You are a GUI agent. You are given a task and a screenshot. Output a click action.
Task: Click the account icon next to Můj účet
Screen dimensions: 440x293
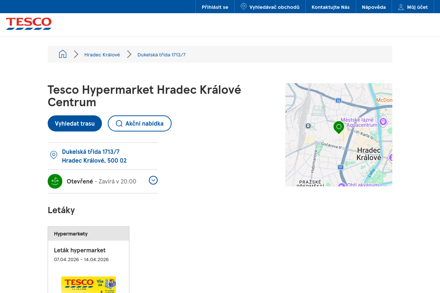[x=400, y=6]
